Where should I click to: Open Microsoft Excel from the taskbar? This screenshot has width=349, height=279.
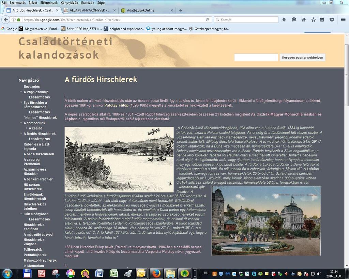(x=113, y=274)
